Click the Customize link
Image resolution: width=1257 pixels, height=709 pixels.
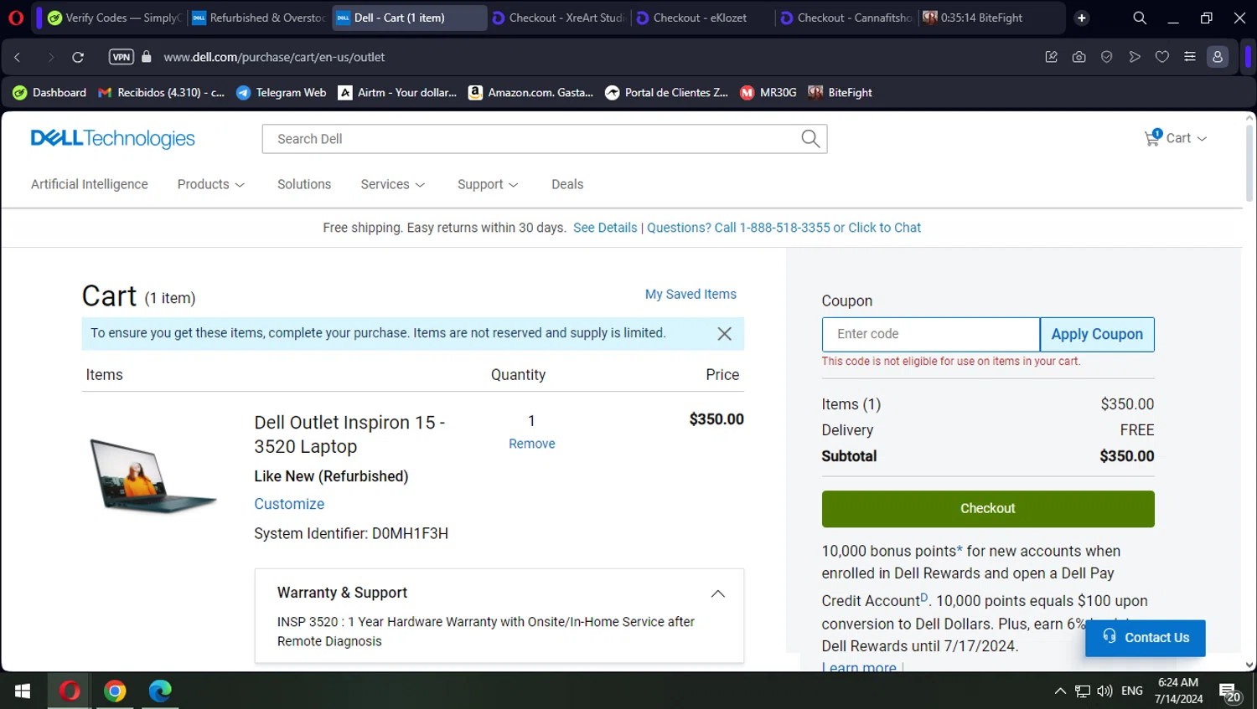coord(289,504)
